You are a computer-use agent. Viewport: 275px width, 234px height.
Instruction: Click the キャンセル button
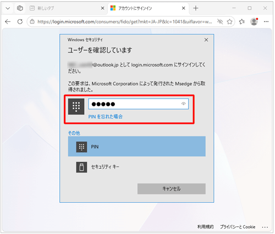(x=172, y=189)
